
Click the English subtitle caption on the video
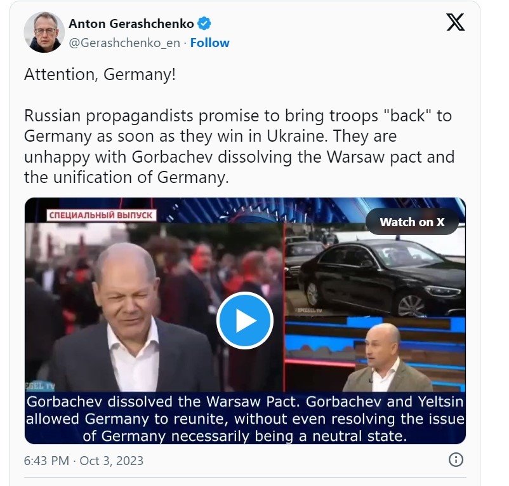click(245, 419)
